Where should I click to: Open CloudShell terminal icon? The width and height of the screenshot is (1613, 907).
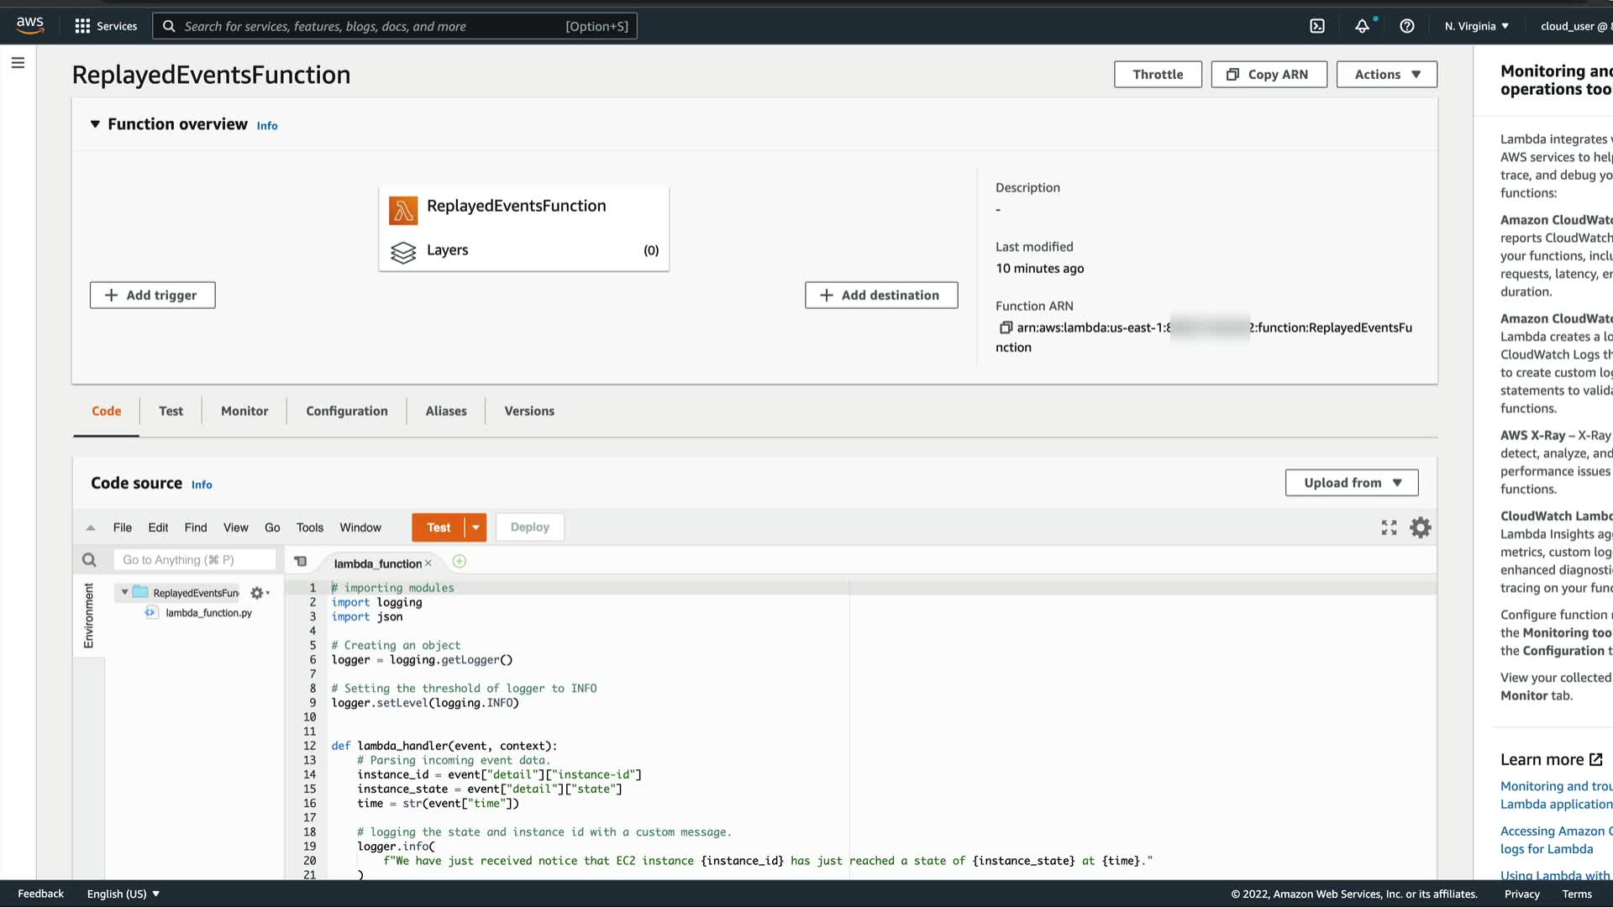(x=1317, y=26)
